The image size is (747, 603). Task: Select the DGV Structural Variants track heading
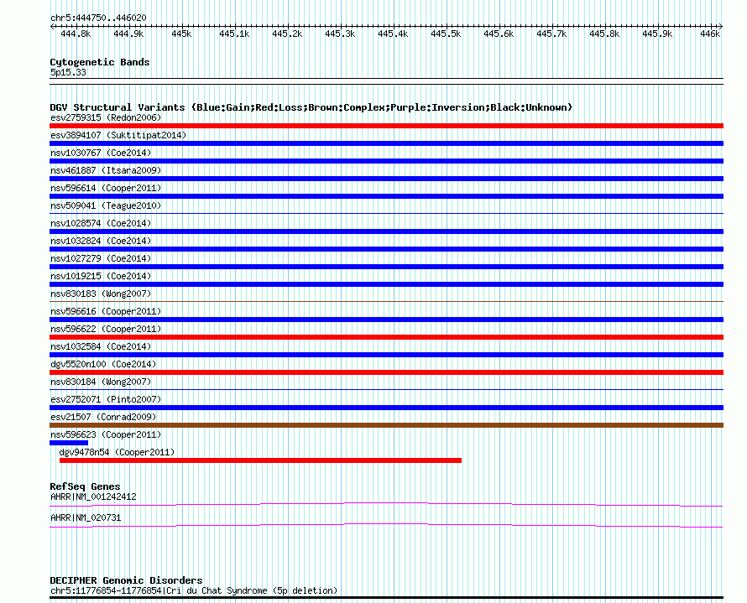click(311, 107)
